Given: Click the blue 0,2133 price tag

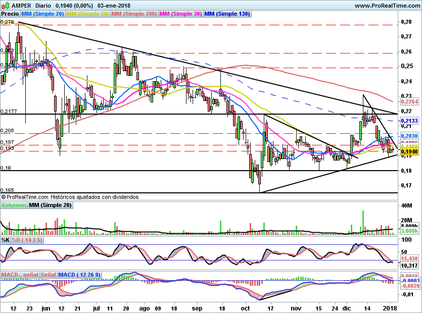Looking at the screenshot, I should [x=410, y=121].
